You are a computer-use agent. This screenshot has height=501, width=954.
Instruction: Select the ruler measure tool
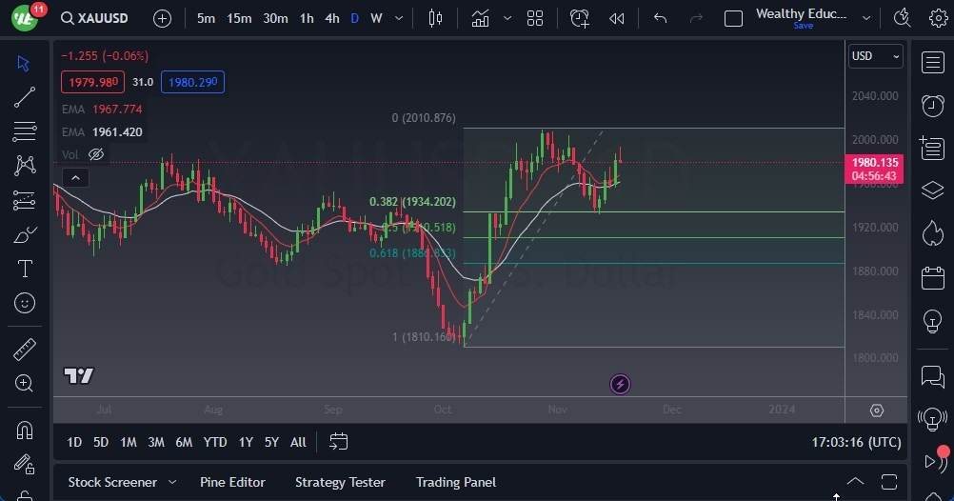coord(25,350)
